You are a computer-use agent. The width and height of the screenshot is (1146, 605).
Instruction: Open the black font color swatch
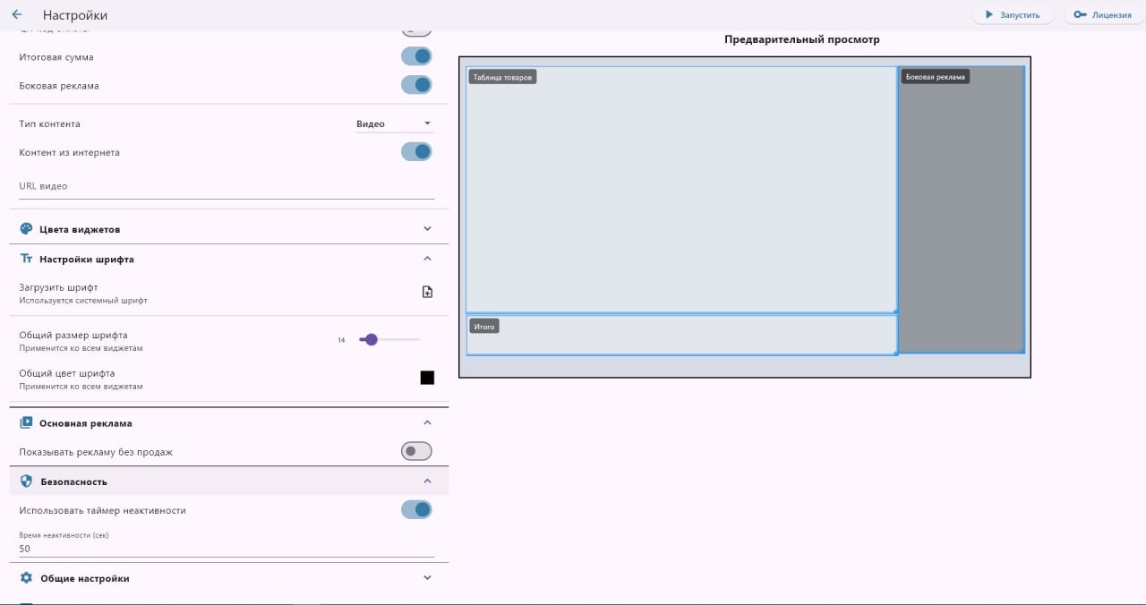pos(427,378)
